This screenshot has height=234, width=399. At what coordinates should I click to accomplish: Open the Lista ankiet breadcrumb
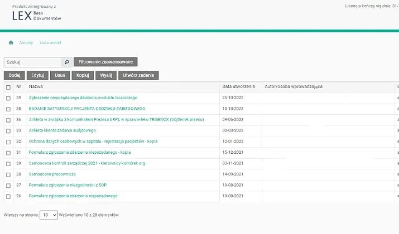[x=50, y=42]
